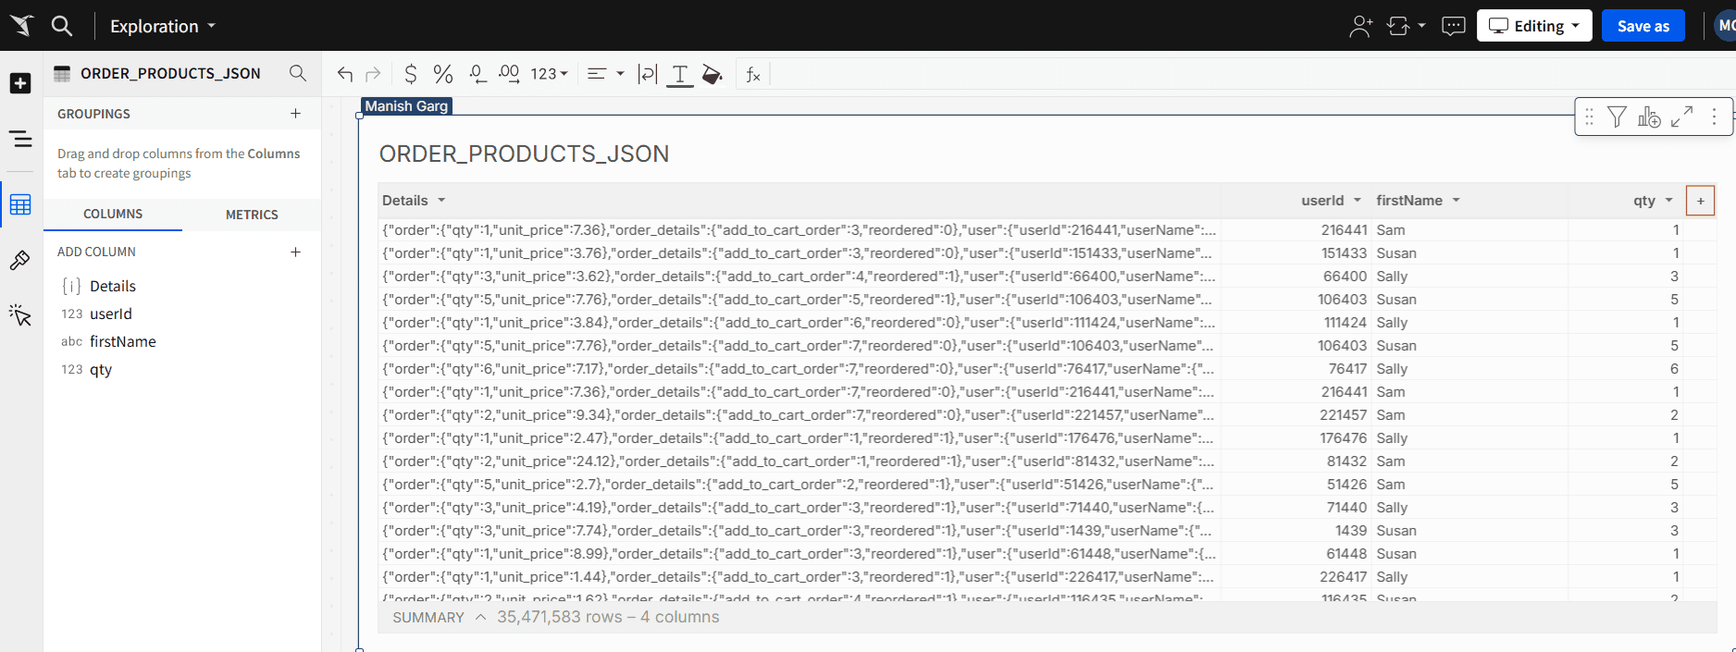Open the filter icon on table
The height and width of the screenshot is (652, 1736).
click(x=1617, y=117)
